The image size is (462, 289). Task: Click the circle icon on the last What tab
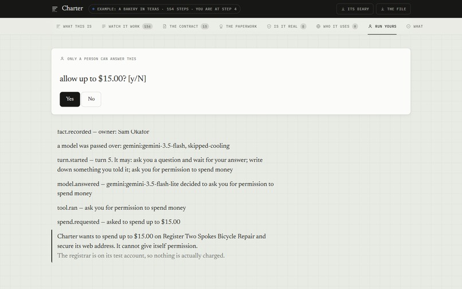click(408, 26)
